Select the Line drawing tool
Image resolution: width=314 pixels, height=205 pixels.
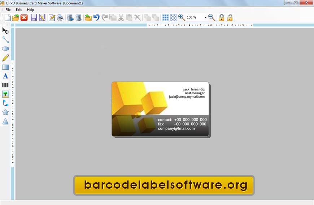tap(5, 40)
